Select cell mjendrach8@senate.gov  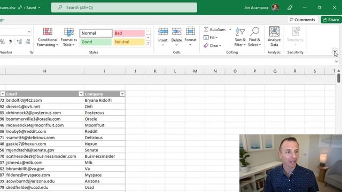point(45,150)
